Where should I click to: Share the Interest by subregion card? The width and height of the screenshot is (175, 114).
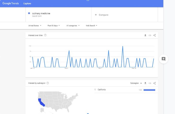[154, 83]
